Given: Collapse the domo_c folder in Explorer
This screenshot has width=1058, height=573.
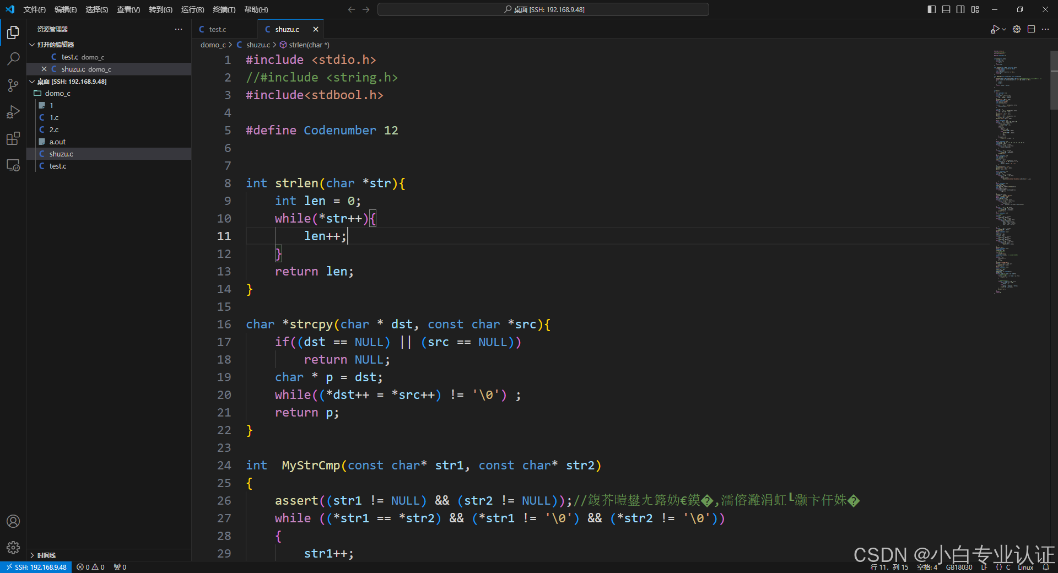Looking at the screenshot, I should click(57, 93).
